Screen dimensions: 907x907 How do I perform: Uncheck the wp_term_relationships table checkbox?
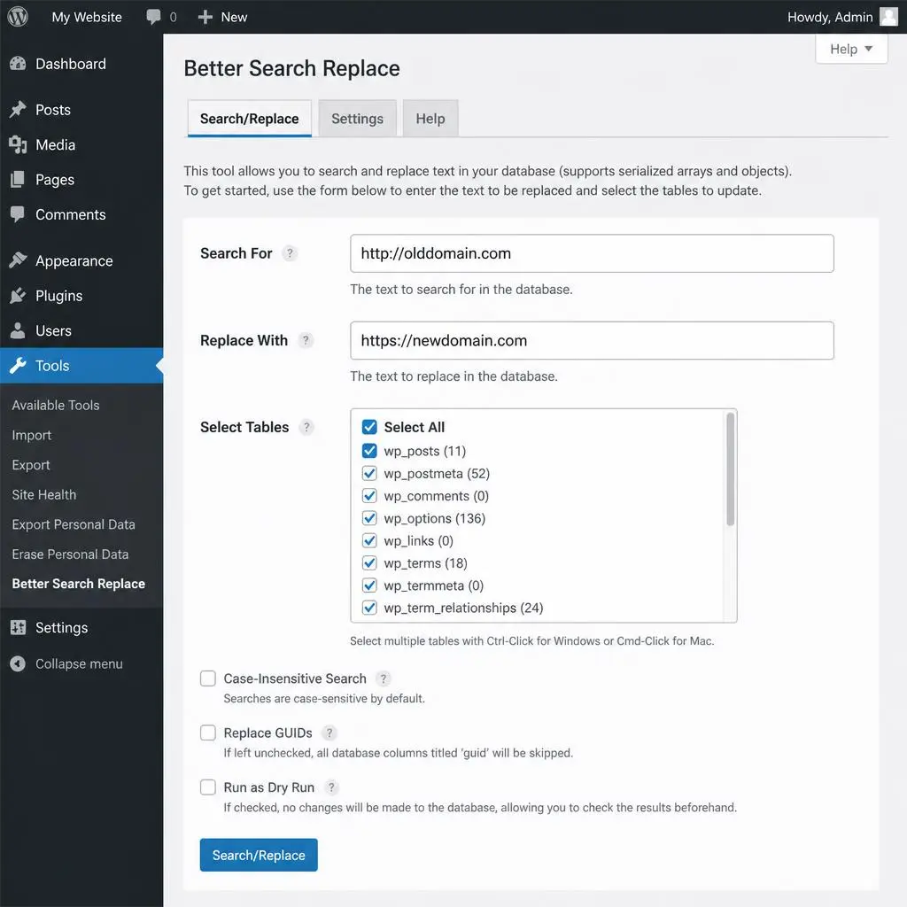click(369, 608)
